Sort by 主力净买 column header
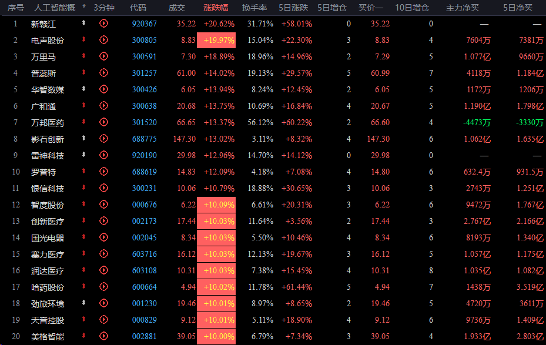This screenshot has width=546, height=345. coord(463,8)
